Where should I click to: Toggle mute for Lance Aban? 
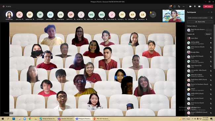(x=211, y=38)
